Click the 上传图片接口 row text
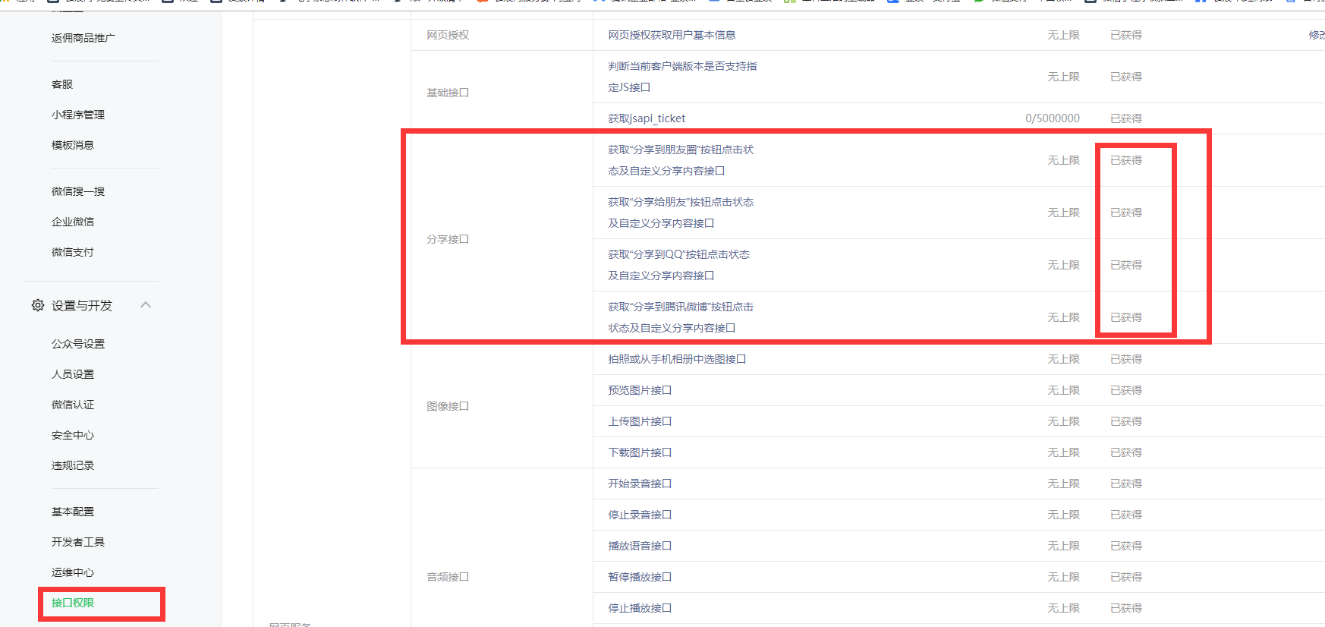The width and height of the screenshot is (1325, 627). 640,421
